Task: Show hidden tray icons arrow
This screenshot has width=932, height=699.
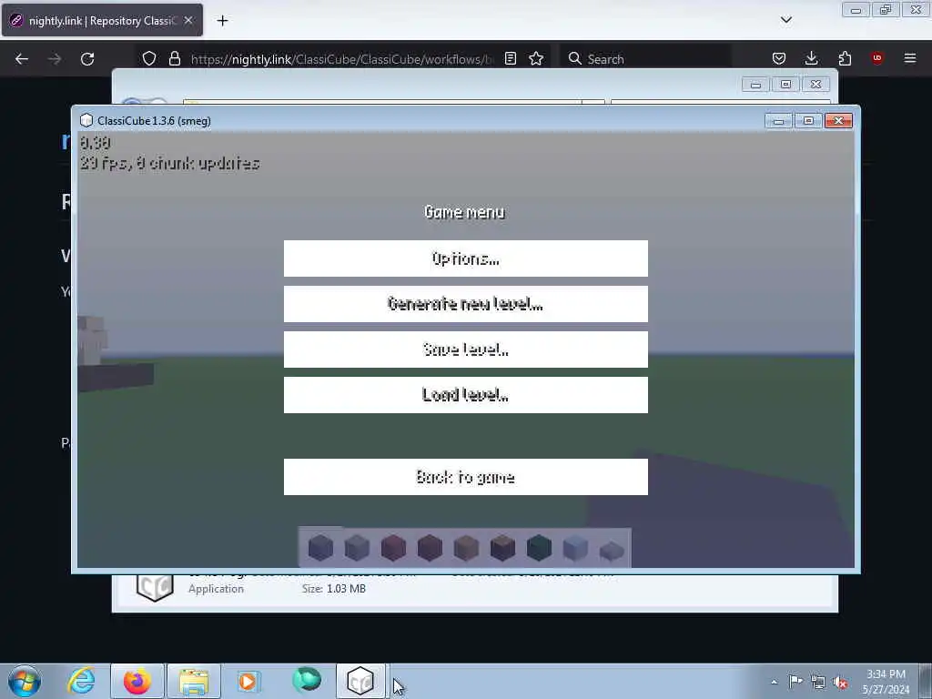Action: tap(774, 682)
